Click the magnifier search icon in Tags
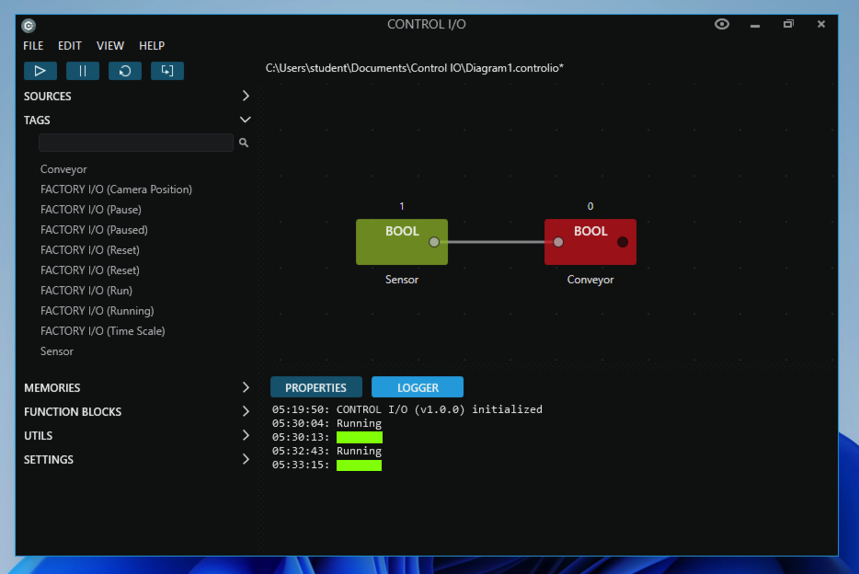859x574 pixels. 244,143
